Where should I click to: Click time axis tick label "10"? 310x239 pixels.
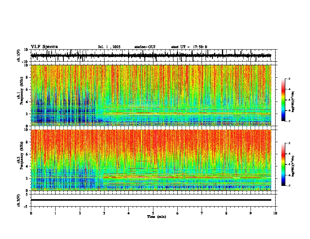tap(275, 213)
